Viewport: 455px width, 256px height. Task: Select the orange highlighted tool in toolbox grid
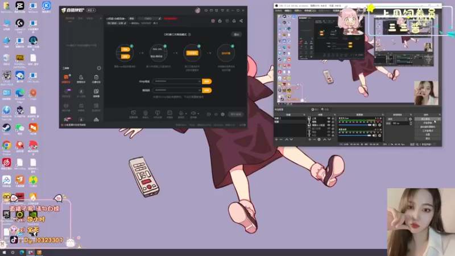click(x=66, y=78)
